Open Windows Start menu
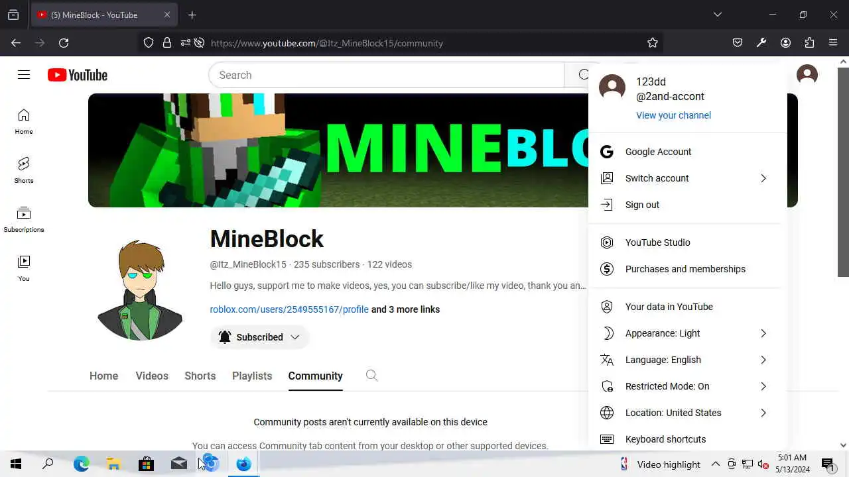This screenshot has width=849, height=477. 16,464
